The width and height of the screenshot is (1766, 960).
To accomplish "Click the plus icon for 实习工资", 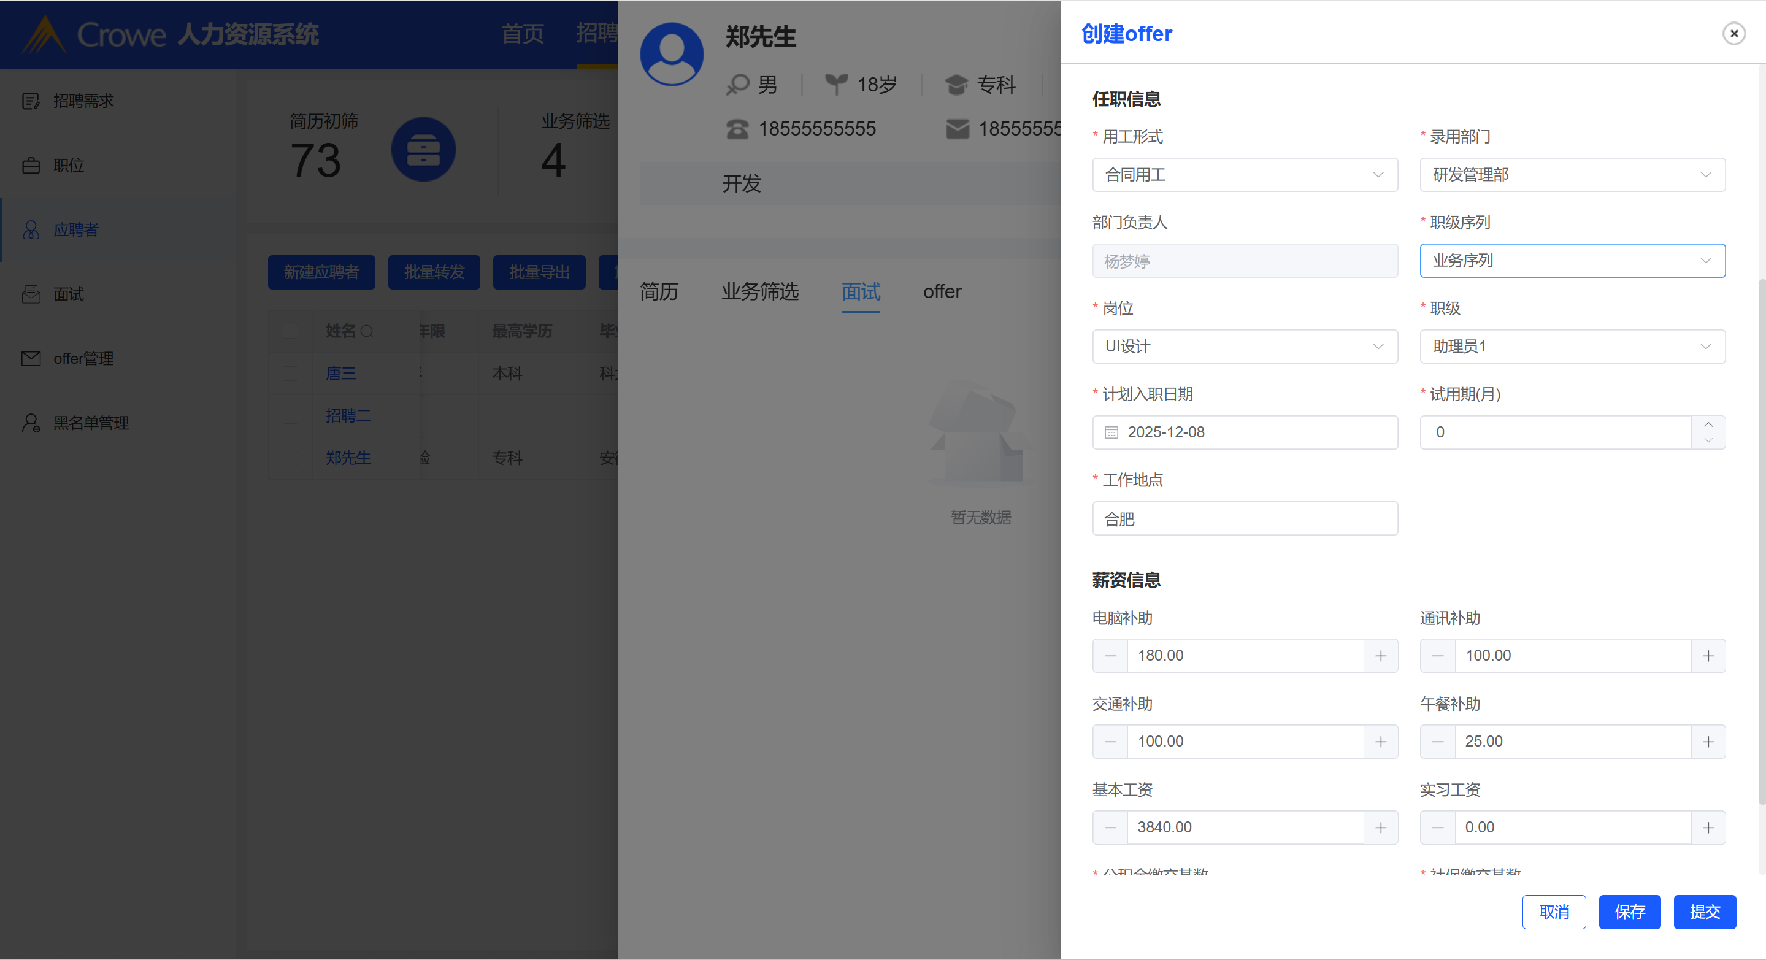I will click(x=1708, y=828).
